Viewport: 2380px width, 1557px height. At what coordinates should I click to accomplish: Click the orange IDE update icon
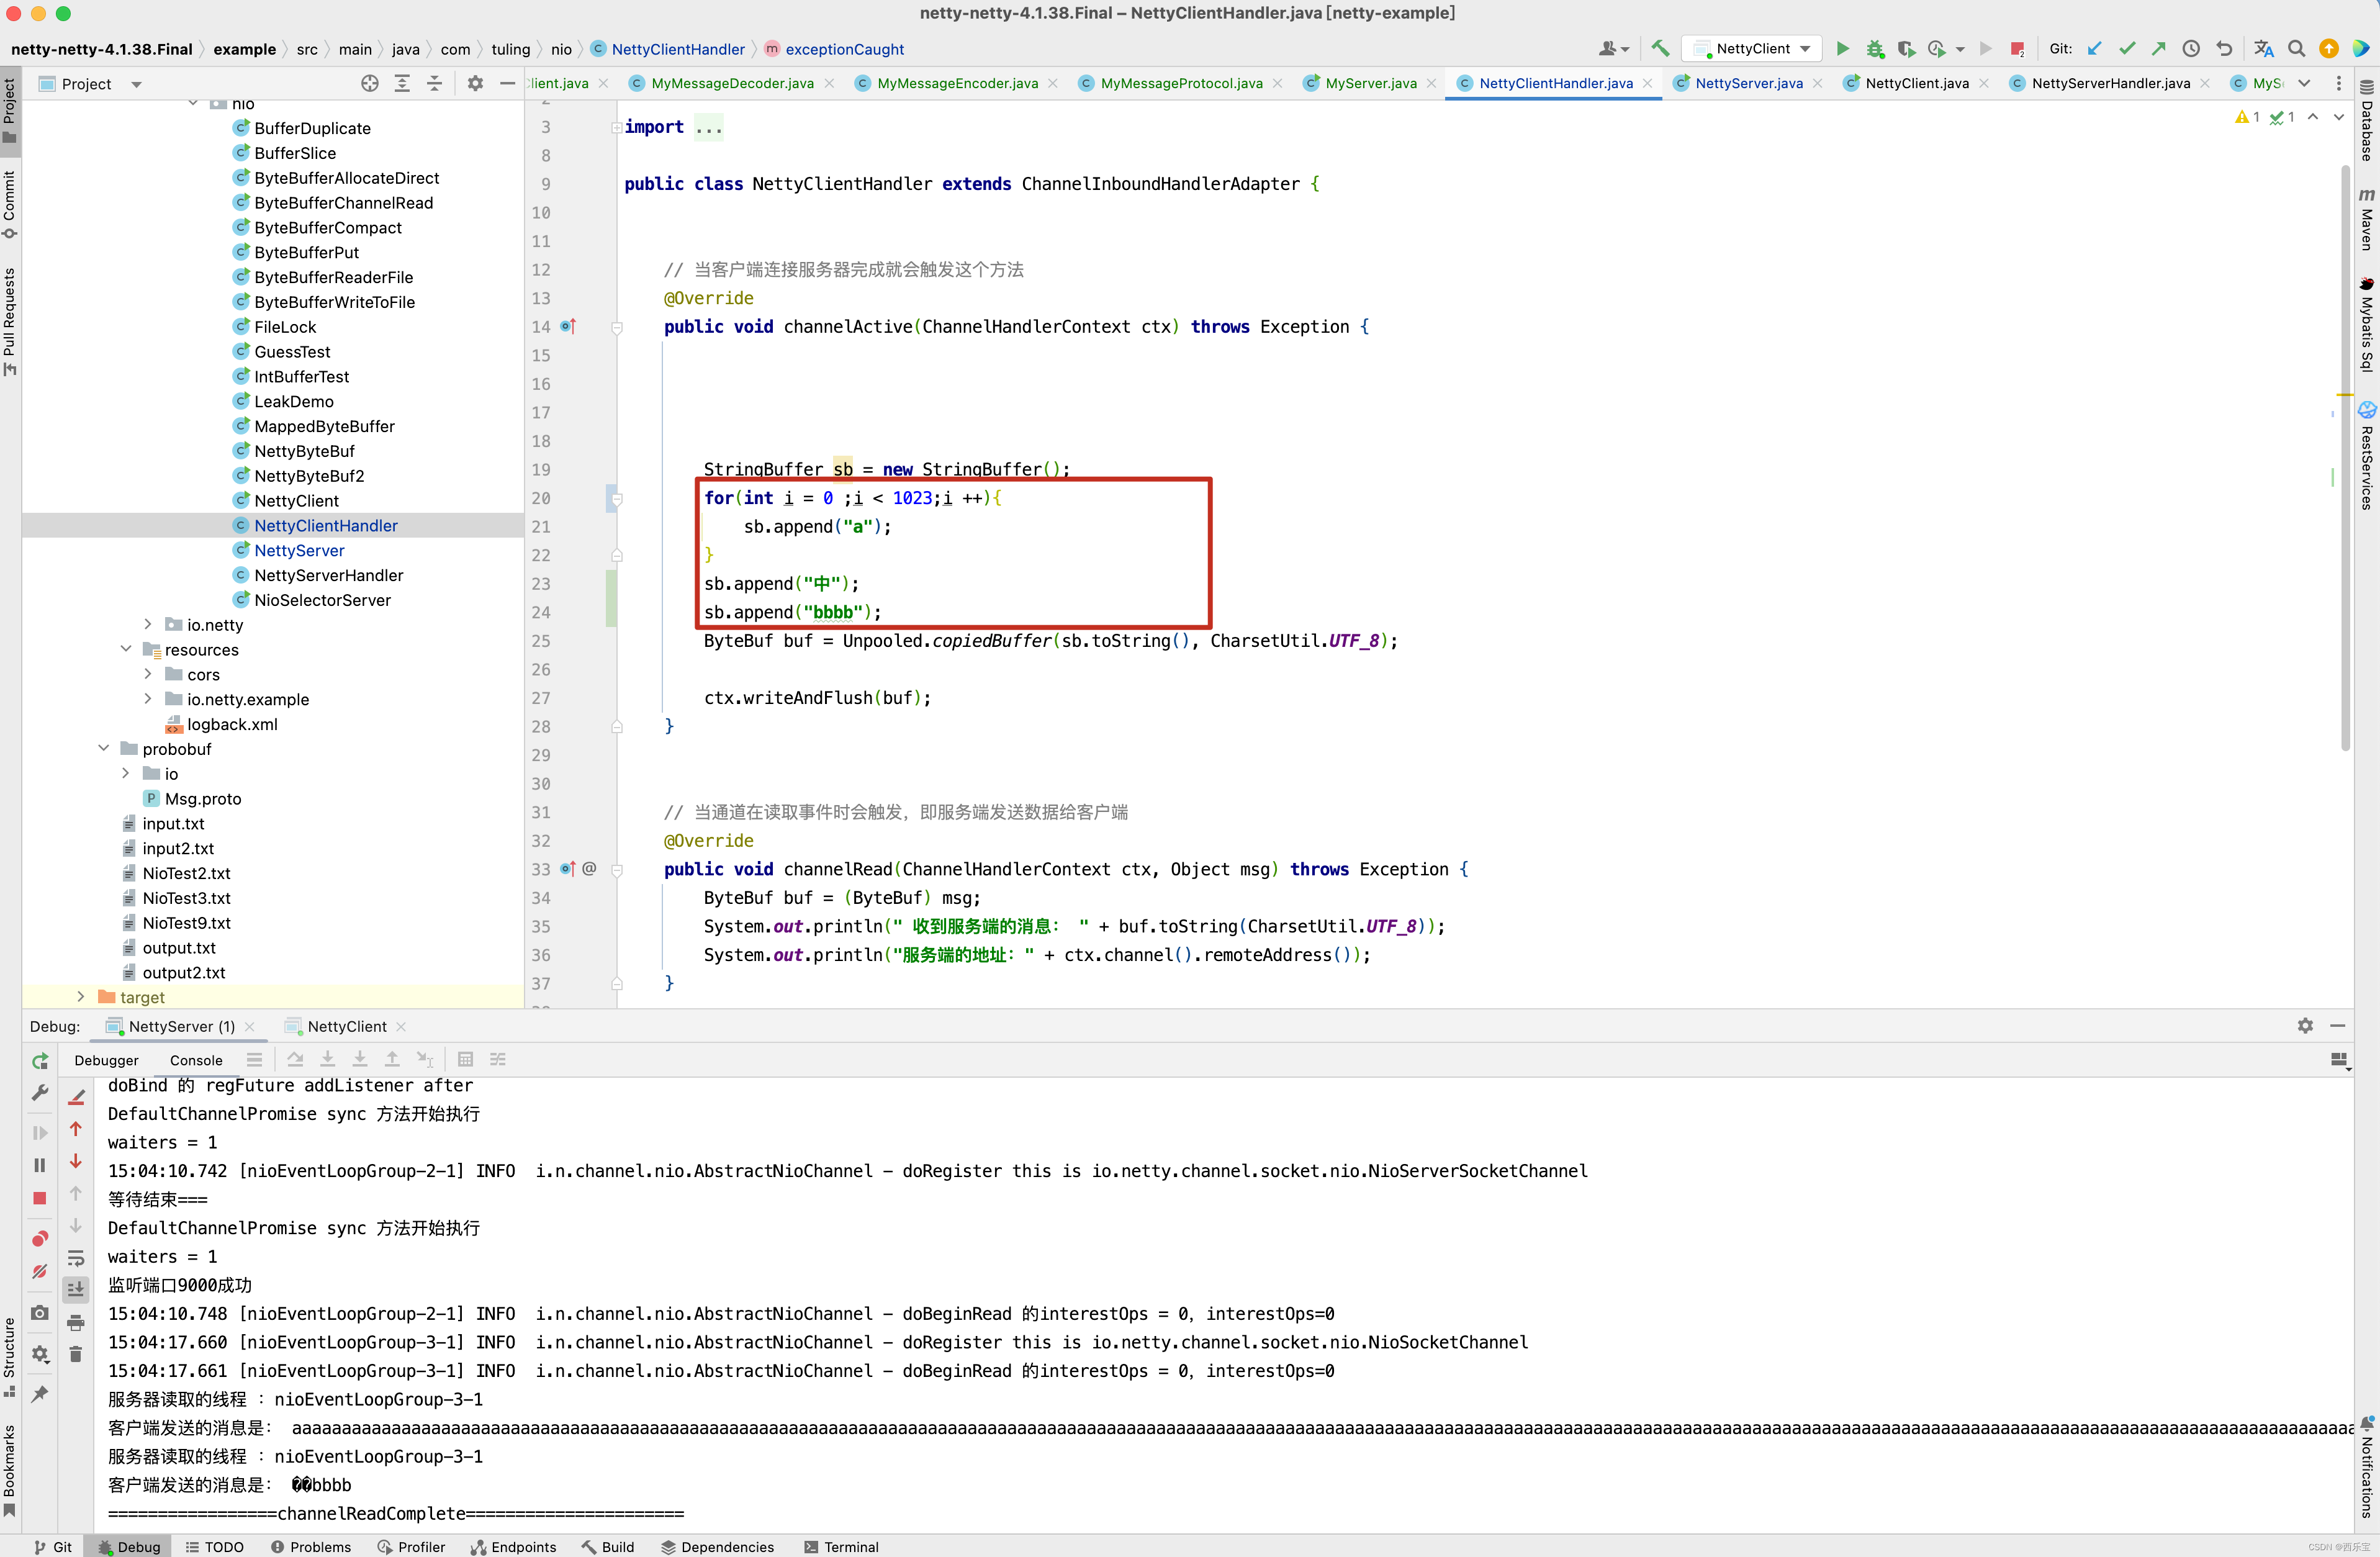(2329, 48)
